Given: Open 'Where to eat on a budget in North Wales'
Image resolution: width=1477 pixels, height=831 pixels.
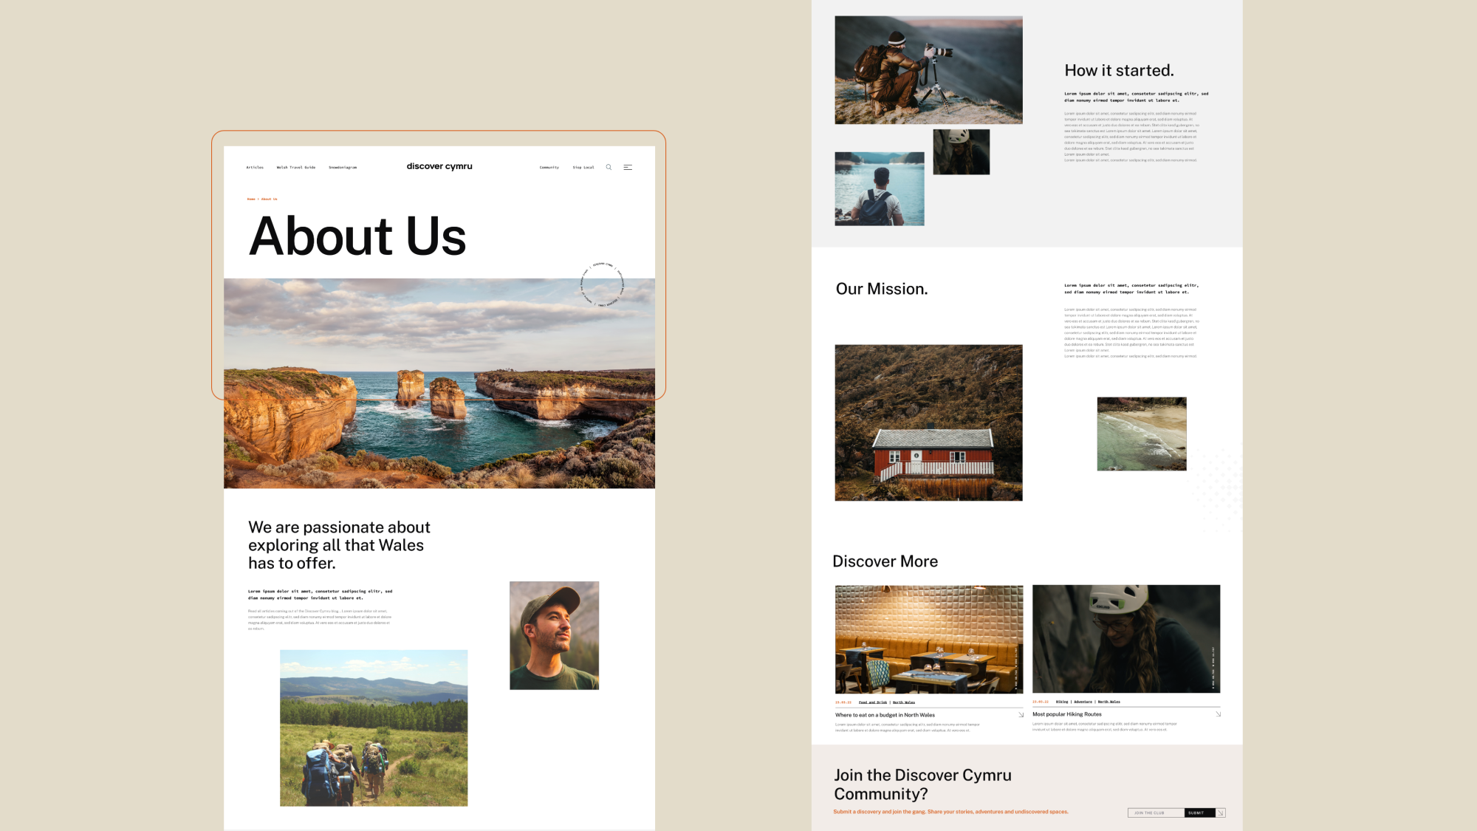Looking at the screenshot, I should click(x=885, y=715).
